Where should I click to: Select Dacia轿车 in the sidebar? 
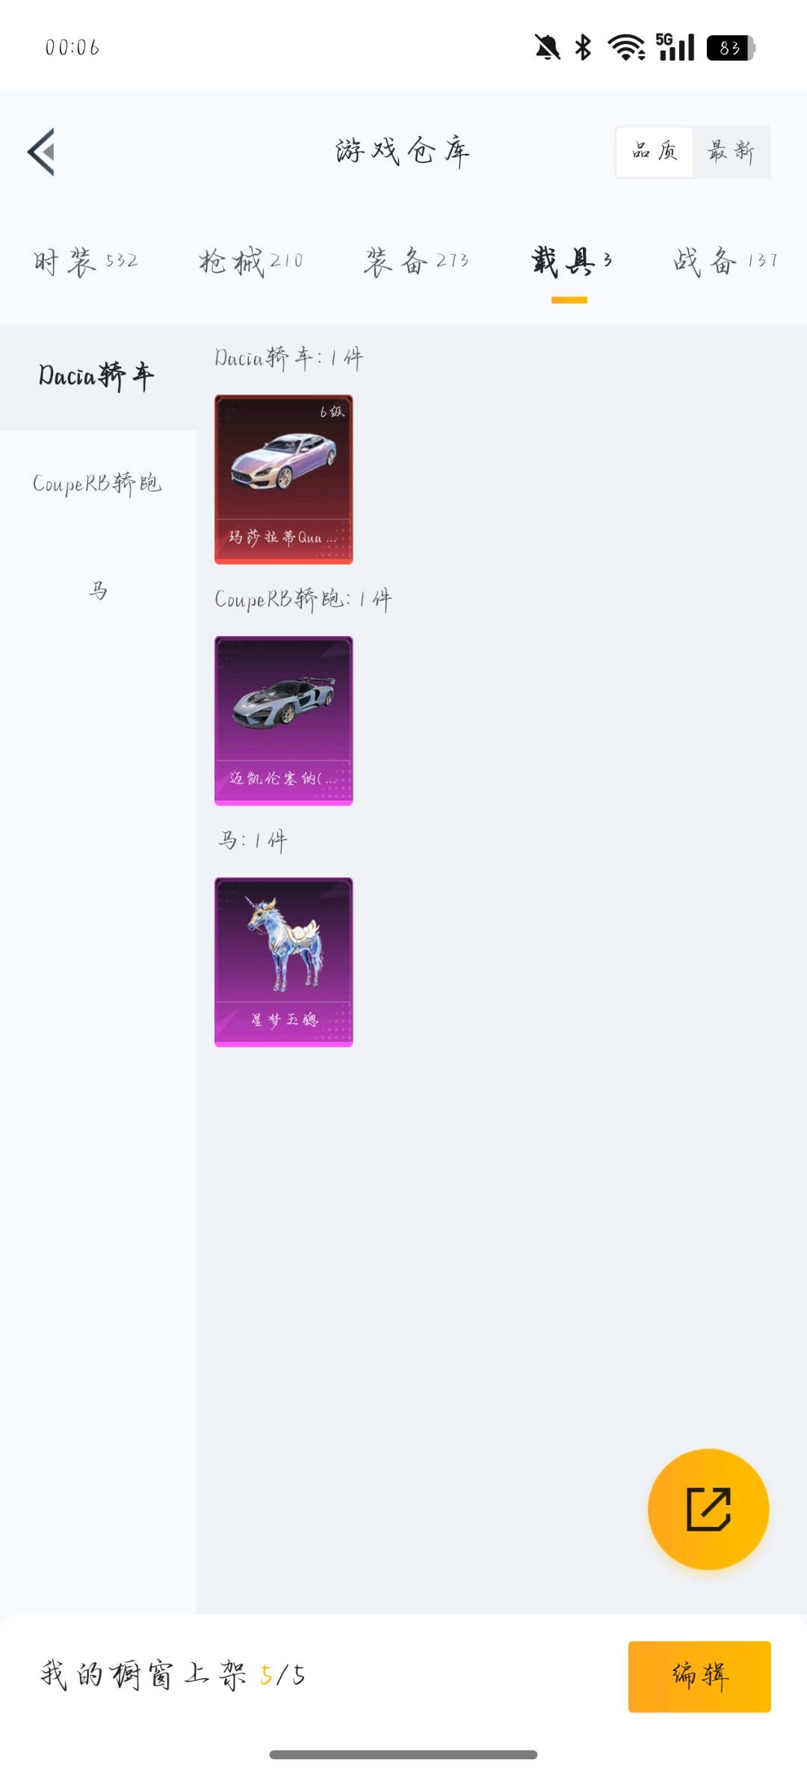tap(98, 377)
